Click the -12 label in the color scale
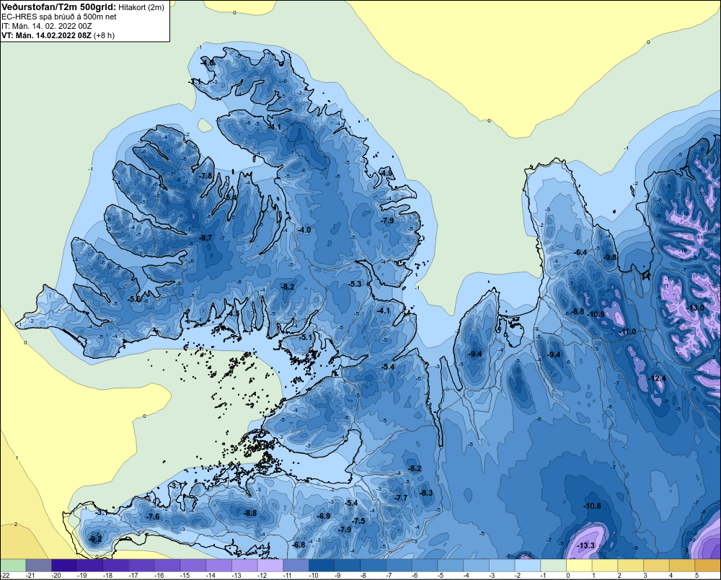 point(262,576)
